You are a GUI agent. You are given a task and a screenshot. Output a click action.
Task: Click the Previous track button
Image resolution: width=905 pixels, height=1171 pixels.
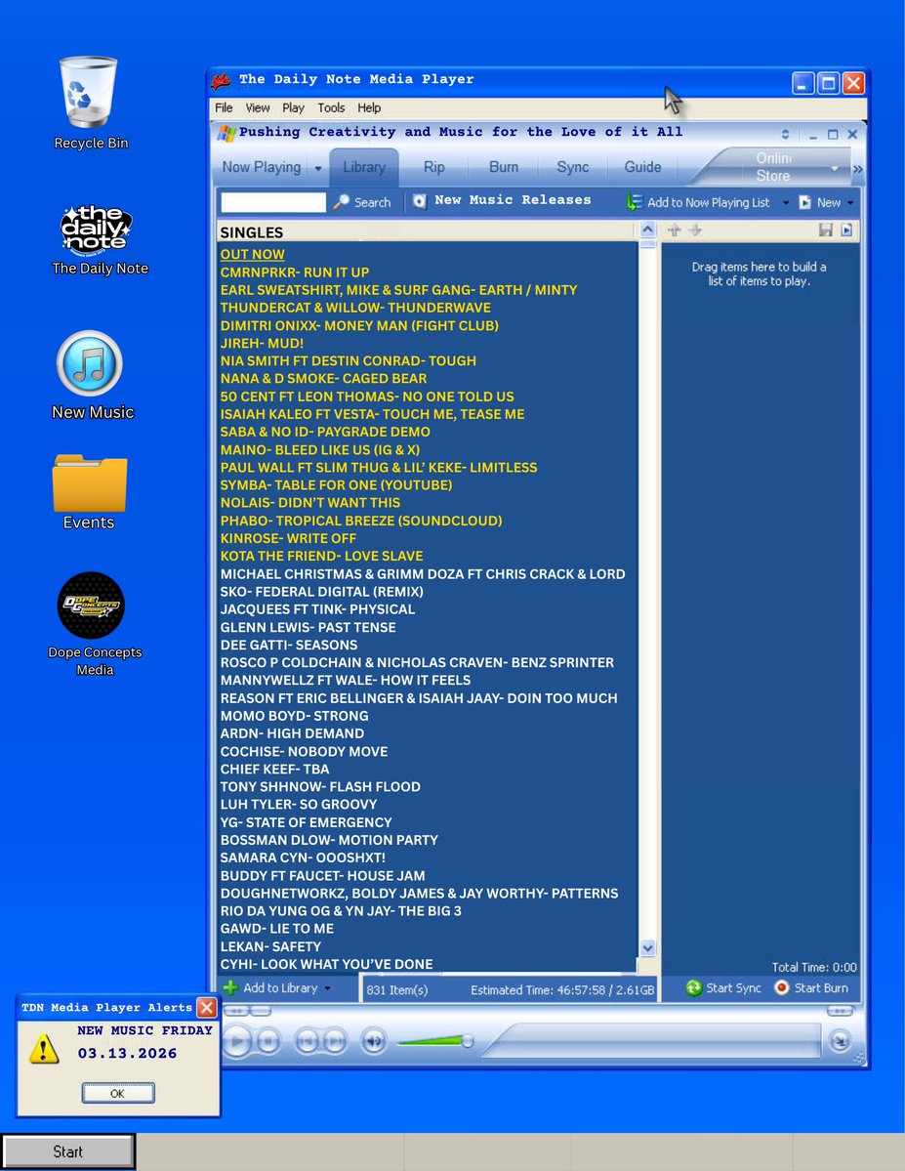point(308,1041)
